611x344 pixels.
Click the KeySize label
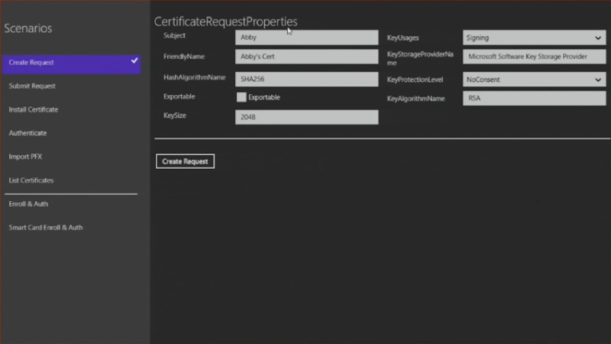click(175, 115)
